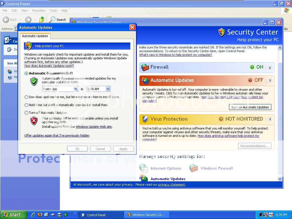Click the Search magnifier toolbar icon

coord(52,20)
